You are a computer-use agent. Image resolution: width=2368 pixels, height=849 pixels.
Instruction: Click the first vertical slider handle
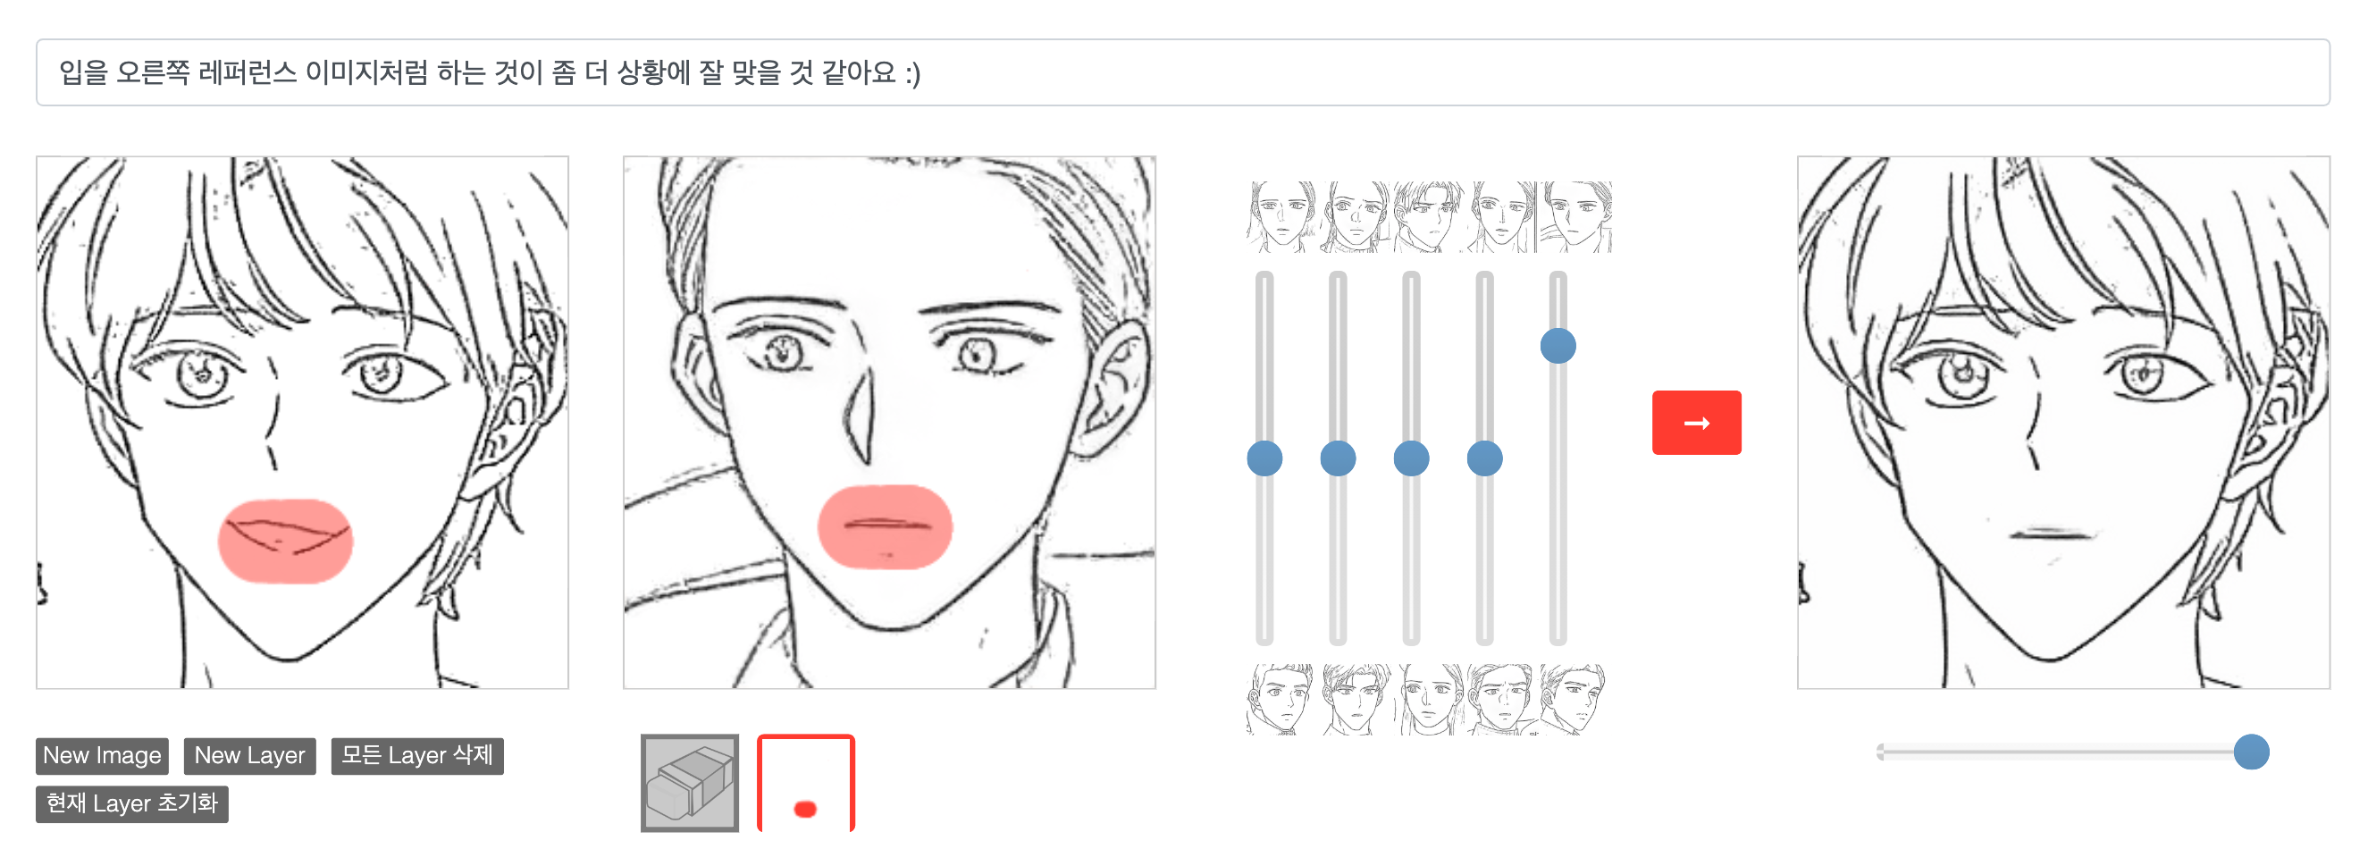click(1265, 458)
